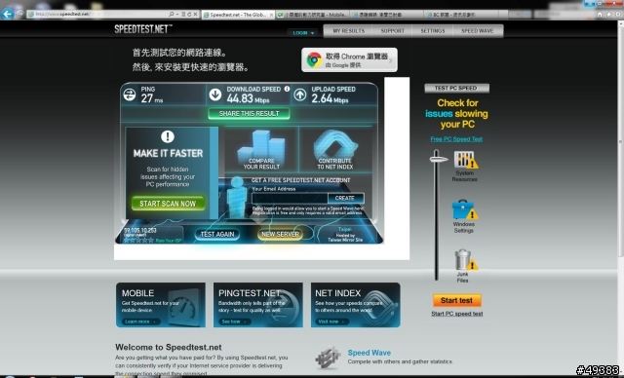Screen dimensions: 624x378
Task: Click the Upload Speed up-arrow icon
Action: [300, 94]
